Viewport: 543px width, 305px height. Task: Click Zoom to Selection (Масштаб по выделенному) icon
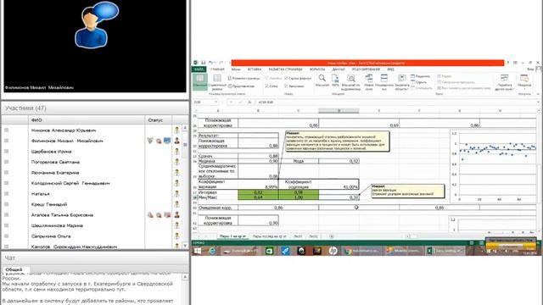[350, 82]
